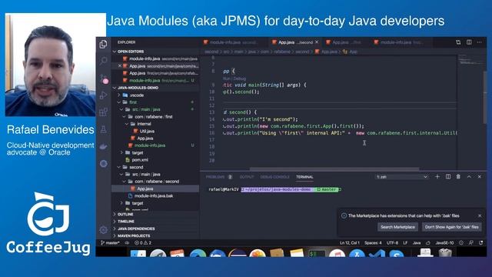Screen dimensions: 492x277
Task: Select the Terminal panel tab
Action: point(304,177)
